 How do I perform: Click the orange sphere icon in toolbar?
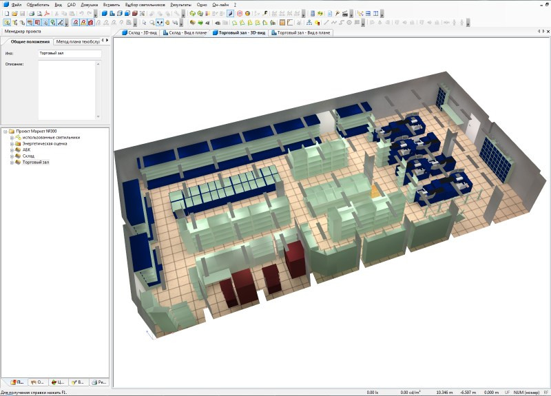point(247,13)
